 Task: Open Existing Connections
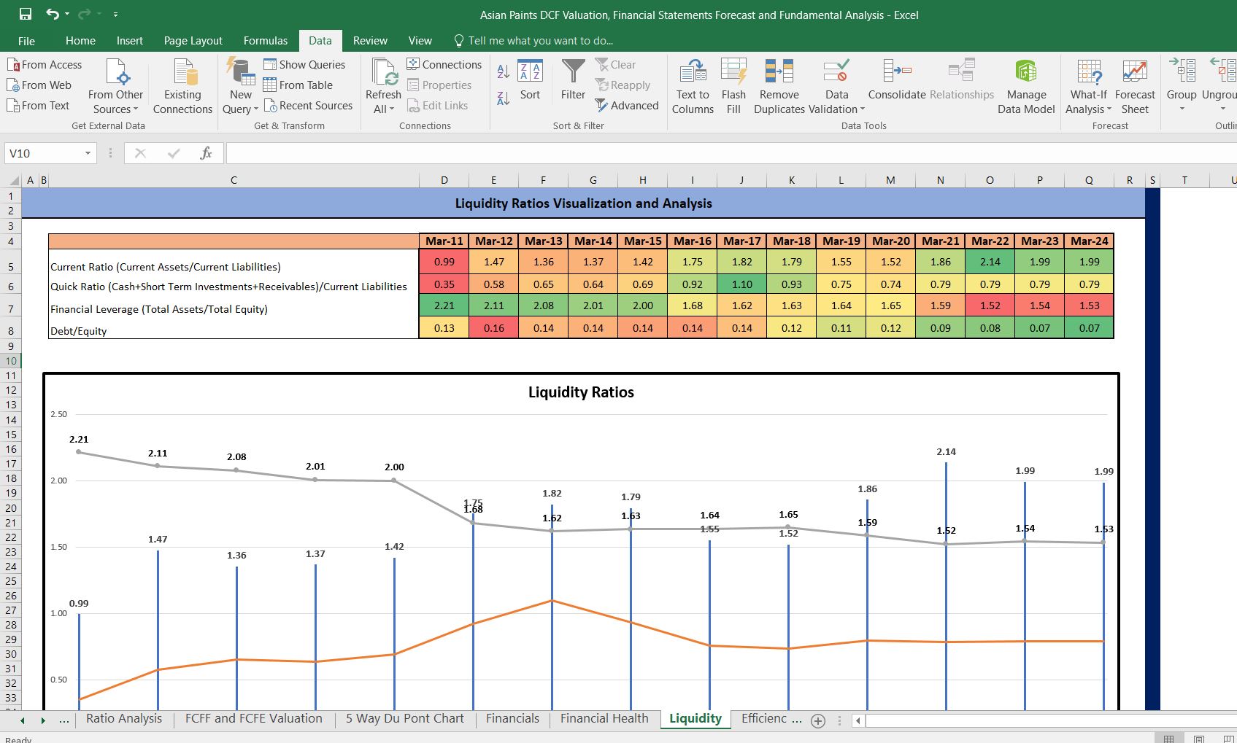pyautogui.click(x=182, y=87)
